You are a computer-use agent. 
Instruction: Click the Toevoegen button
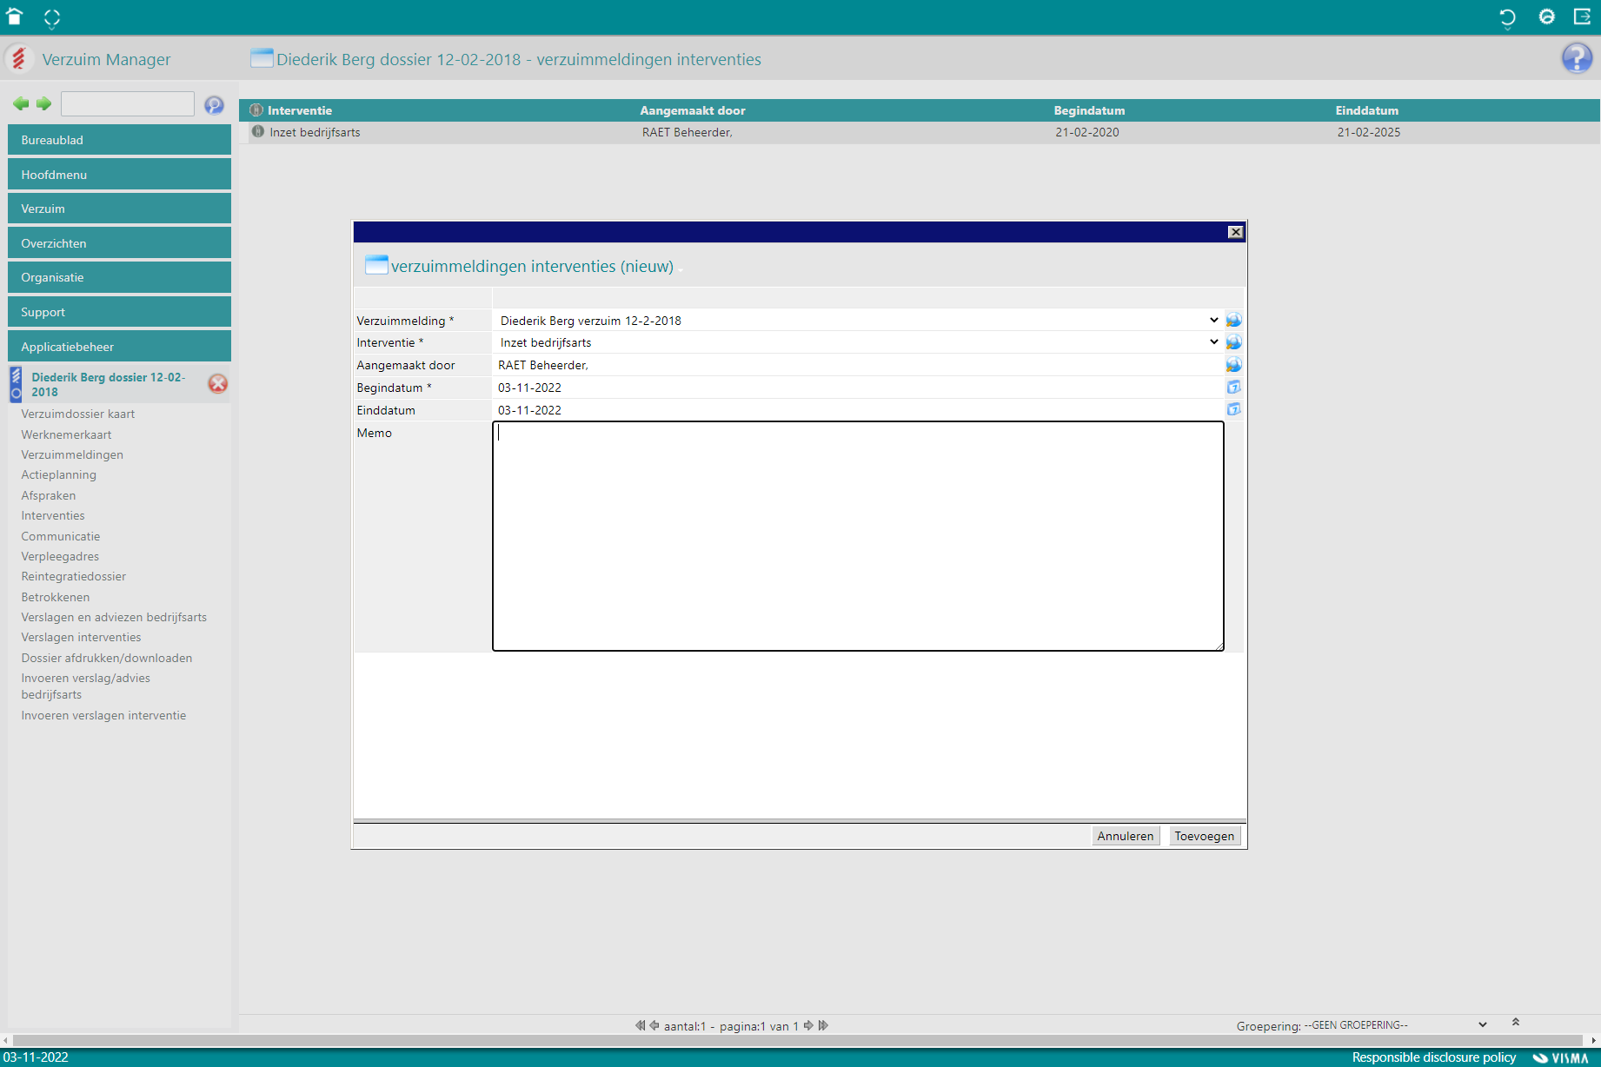pos(1204,836)
